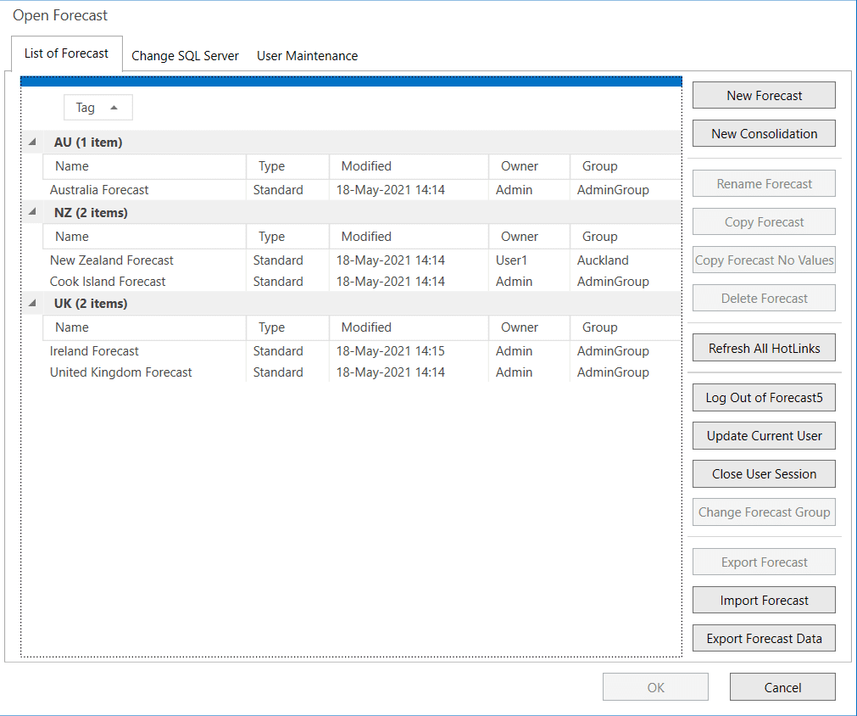Select the Australia Forecast row
The height and width of the screenshot is (716, 857).
coord(99,190)
